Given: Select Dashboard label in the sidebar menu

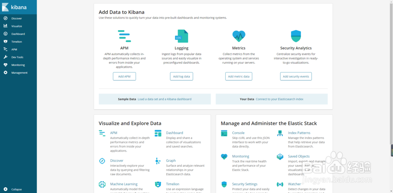Looking at the screenshot, I should tap(18, 34).
